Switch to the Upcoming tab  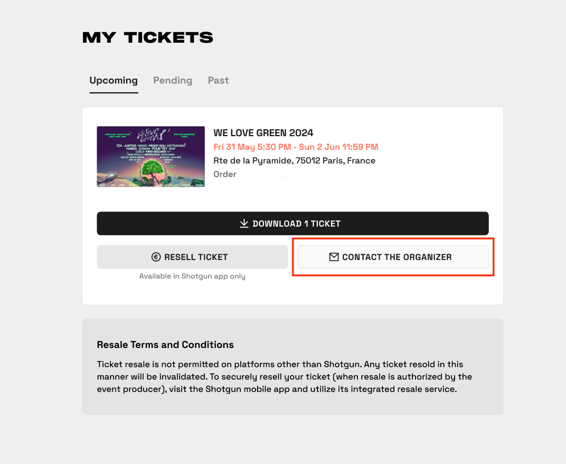(x=114, y=80)
